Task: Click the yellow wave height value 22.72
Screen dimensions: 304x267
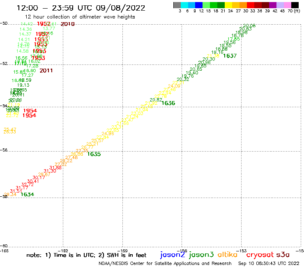Action: point(12,115)
